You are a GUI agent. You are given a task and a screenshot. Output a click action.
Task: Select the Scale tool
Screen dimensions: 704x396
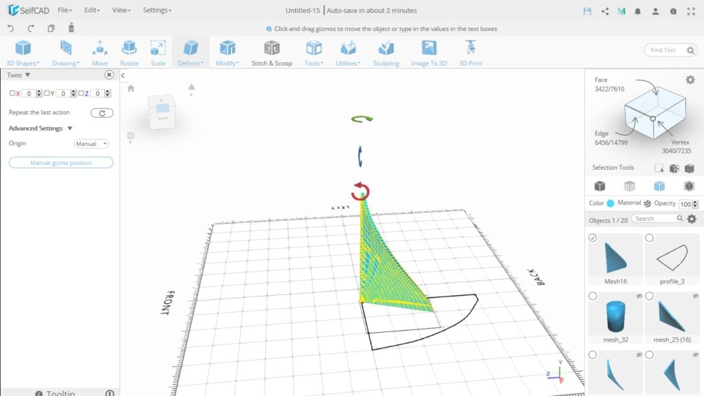(x=158, y=52)
